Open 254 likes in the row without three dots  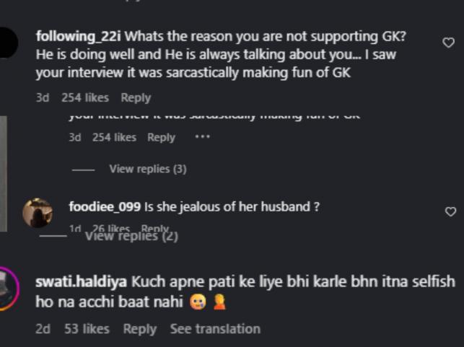(85, 97)
